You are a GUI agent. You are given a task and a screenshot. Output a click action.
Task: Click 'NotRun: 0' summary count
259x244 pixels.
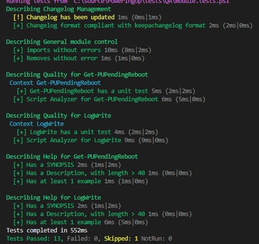(x=156, y=239)
